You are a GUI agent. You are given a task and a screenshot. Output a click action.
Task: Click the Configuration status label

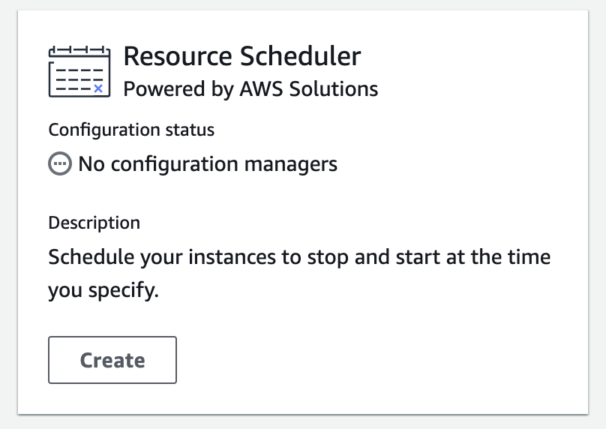131,130
